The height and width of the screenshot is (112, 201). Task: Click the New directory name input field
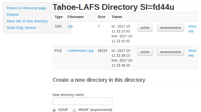(82, 101)
